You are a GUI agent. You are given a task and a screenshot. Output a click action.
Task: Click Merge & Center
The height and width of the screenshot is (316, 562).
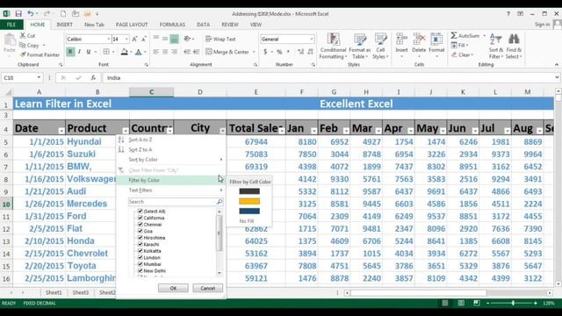[x=227, y=52]
